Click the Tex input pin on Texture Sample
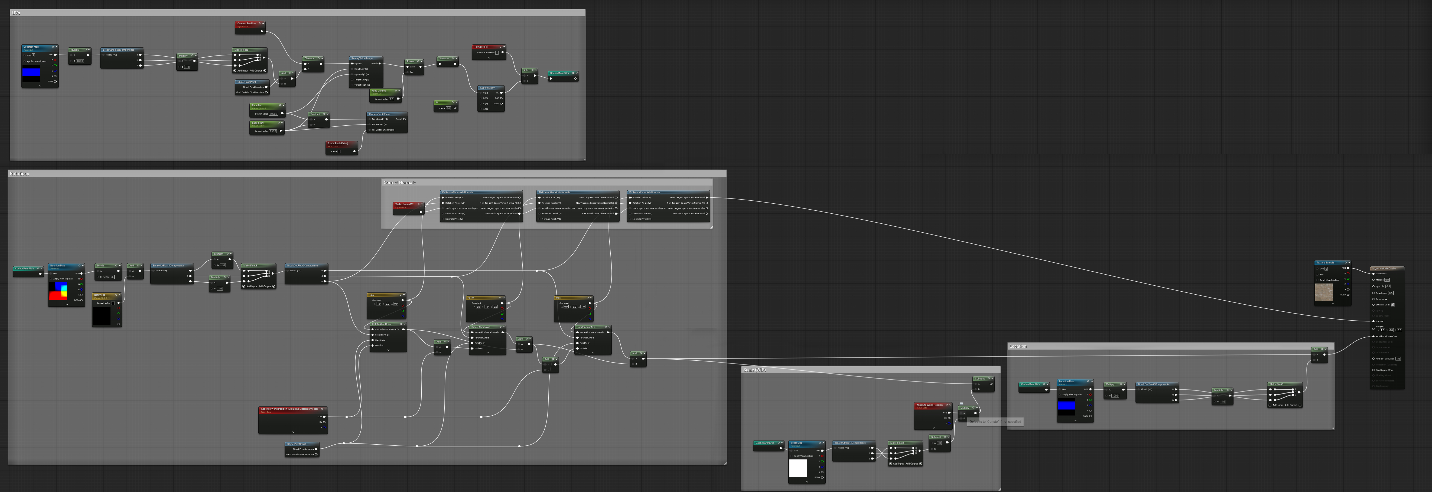 1318,274
